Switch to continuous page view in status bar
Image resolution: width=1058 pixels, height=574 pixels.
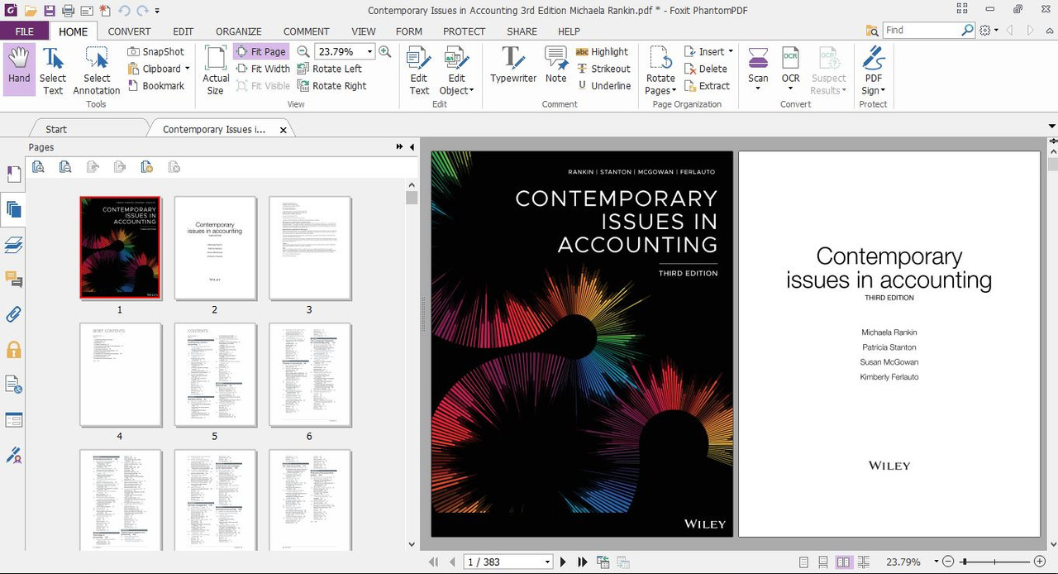click(823, 562)
